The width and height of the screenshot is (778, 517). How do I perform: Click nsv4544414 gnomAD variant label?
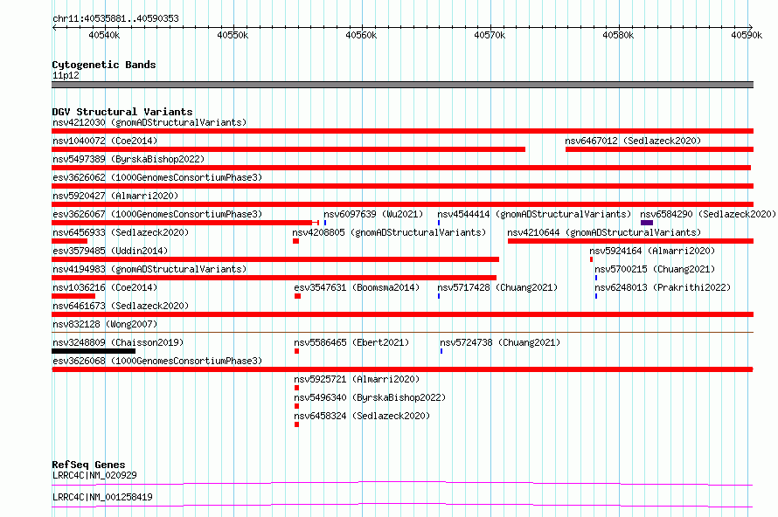pyautogui.click(x=534, y=214)
